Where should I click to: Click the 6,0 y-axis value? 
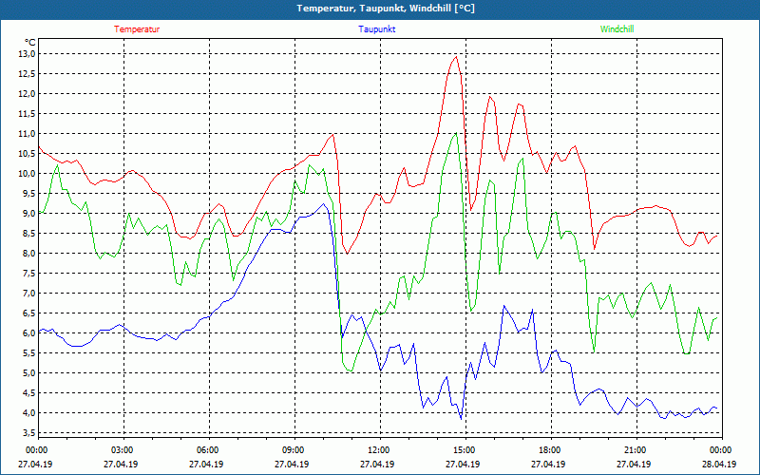pos(29,333)
